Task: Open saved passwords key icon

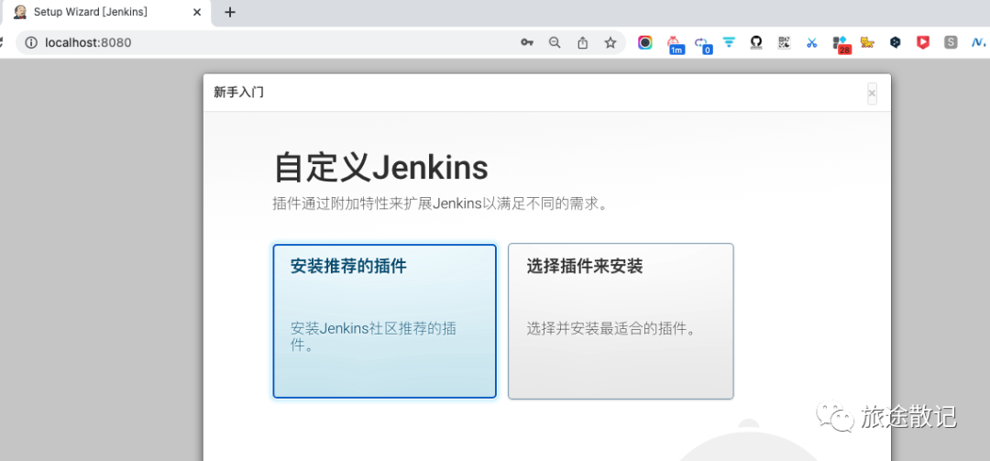Action: [526, 42]
